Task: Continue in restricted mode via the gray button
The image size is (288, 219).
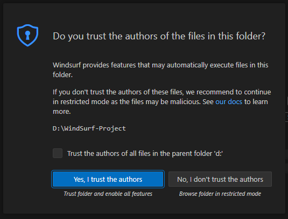Action: click(x=220, y=179)
